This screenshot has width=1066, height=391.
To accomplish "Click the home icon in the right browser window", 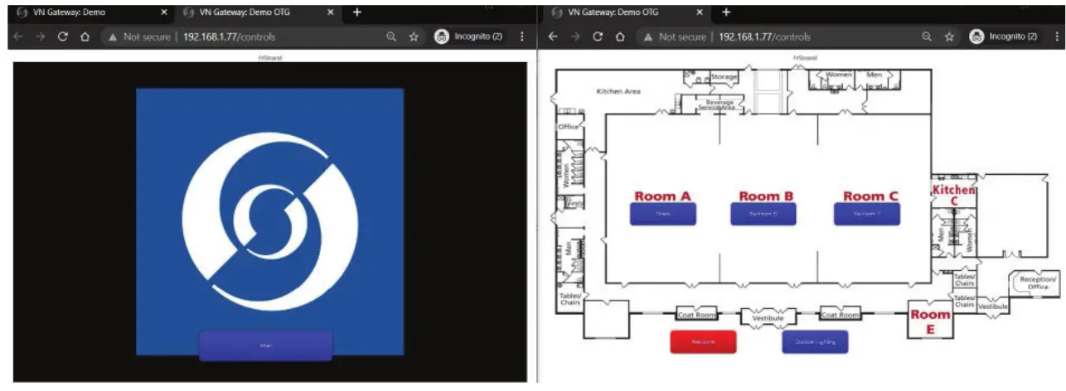I will click(x=620, y=37).
